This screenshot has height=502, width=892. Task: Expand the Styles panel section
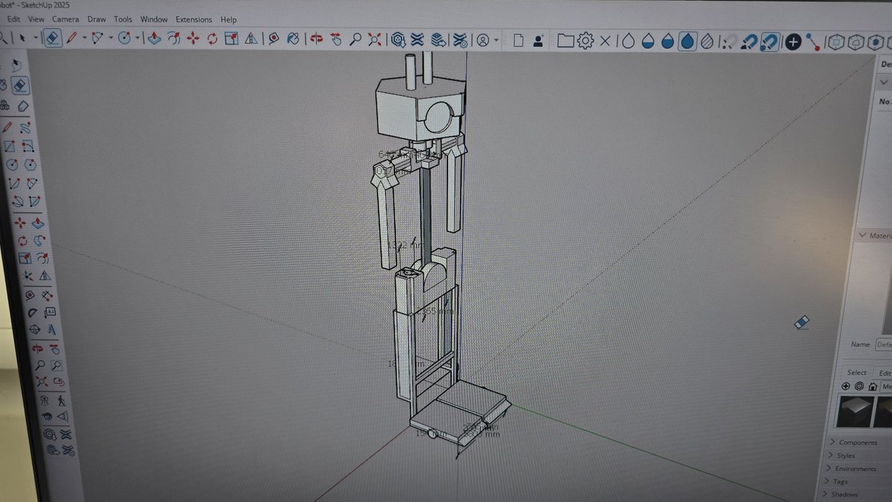tap(845, 455)
